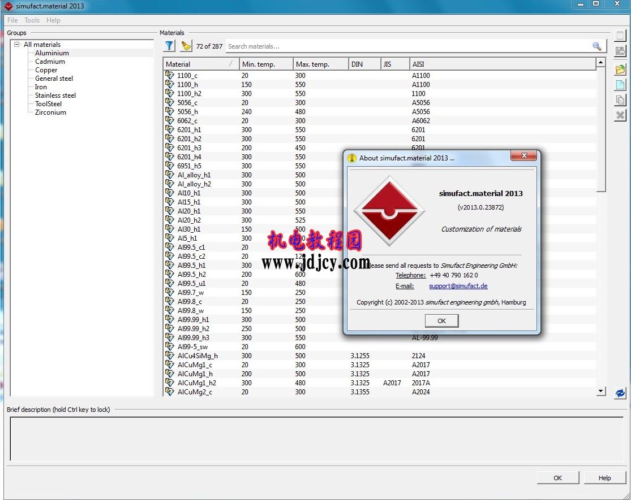Select the ToolSteel group

pos(48,103)
